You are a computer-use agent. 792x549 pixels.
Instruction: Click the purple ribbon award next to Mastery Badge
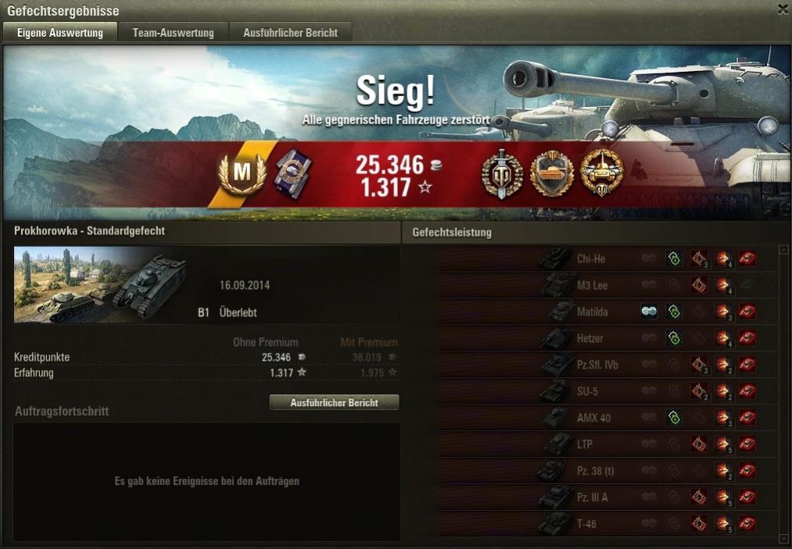(293, 174)
